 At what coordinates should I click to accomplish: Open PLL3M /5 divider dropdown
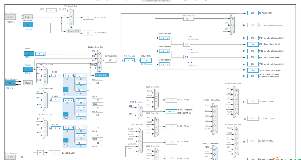[56, 128]
